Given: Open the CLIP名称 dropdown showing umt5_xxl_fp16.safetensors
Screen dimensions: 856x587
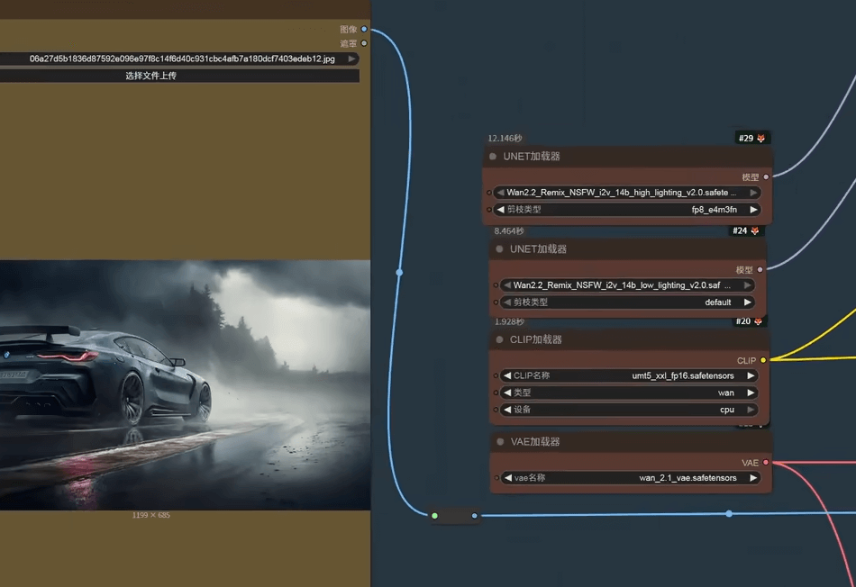Looking at the screenshot, I should [x=629, y=375].
